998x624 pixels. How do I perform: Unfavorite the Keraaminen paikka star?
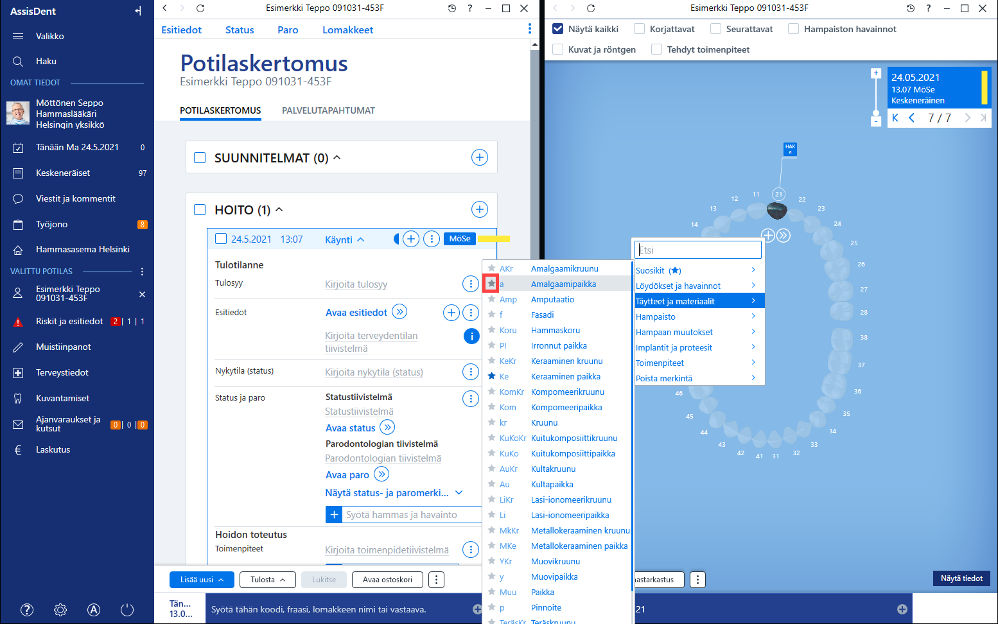click(491, 376)
